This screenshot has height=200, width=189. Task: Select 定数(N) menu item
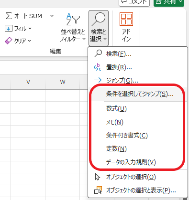[x=138, y=149]
